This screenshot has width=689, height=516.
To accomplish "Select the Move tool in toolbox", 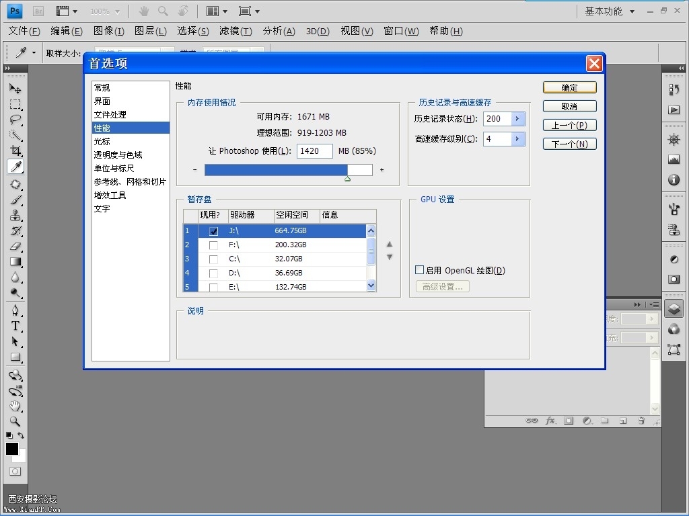I will (x=15, y=89).
